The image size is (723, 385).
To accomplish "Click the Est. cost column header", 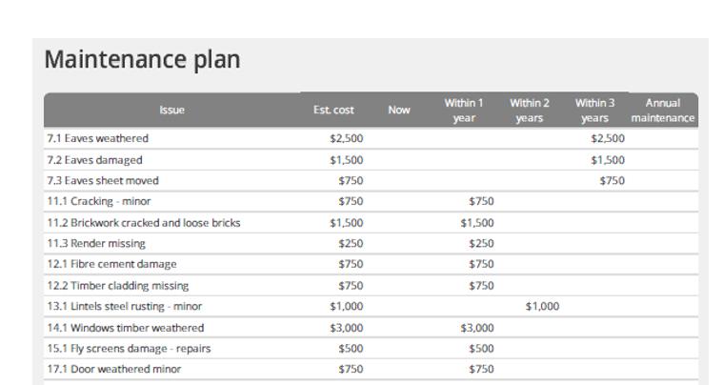I will [x=334, y=111].
